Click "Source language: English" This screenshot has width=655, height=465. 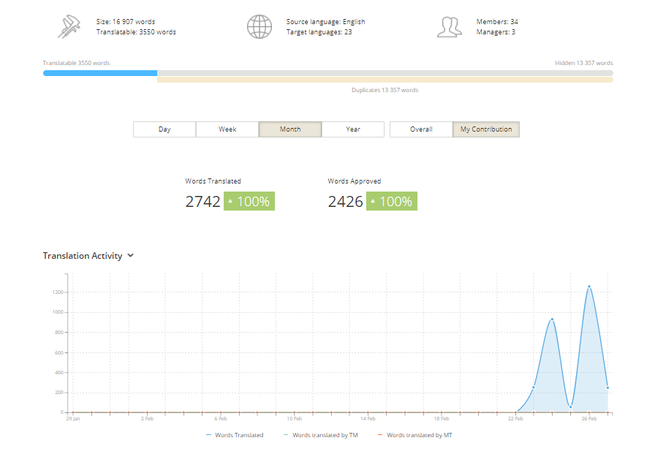click(326, 22)
